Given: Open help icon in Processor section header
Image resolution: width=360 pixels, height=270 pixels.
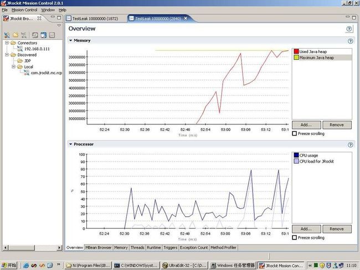Looking at the screenshot, I should tap(350, 145).
